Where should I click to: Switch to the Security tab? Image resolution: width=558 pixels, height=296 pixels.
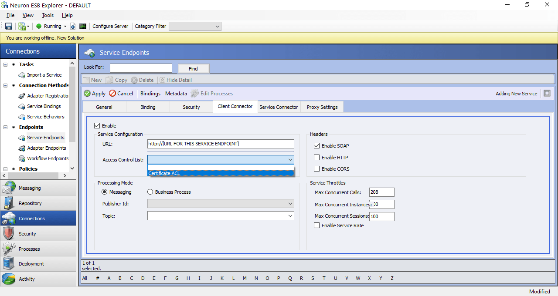point(191,107)
